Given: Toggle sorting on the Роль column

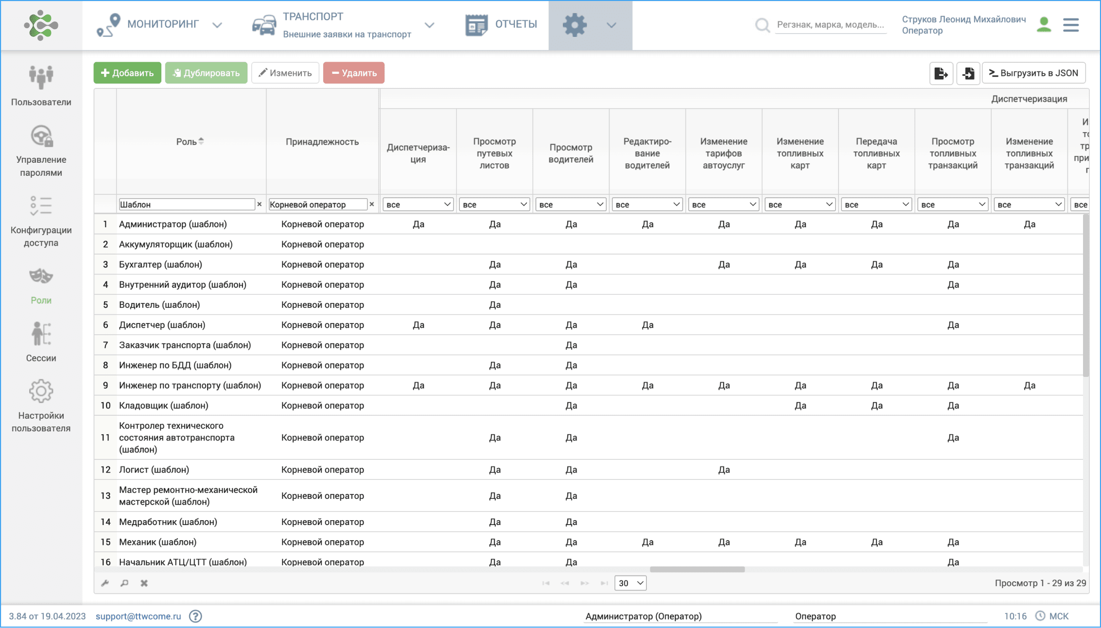Looking at the screenshot, I should [x=190, y=141].
